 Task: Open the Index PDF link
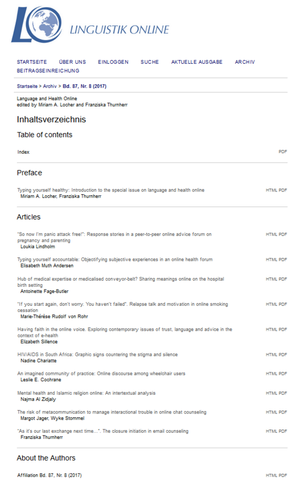[283, 151]
